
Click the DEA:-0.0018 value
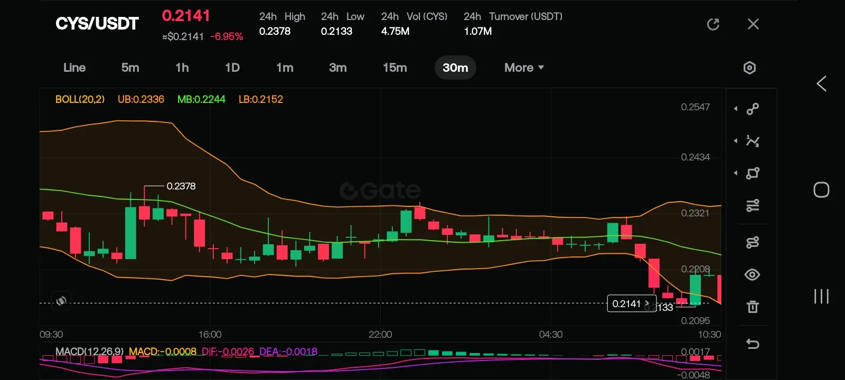(x=288, y=351)
